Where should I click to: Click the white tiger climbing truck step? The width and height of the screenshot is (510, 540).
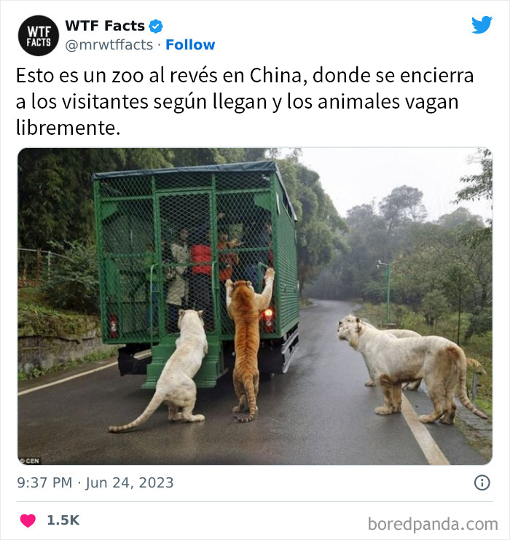point(172,370)
